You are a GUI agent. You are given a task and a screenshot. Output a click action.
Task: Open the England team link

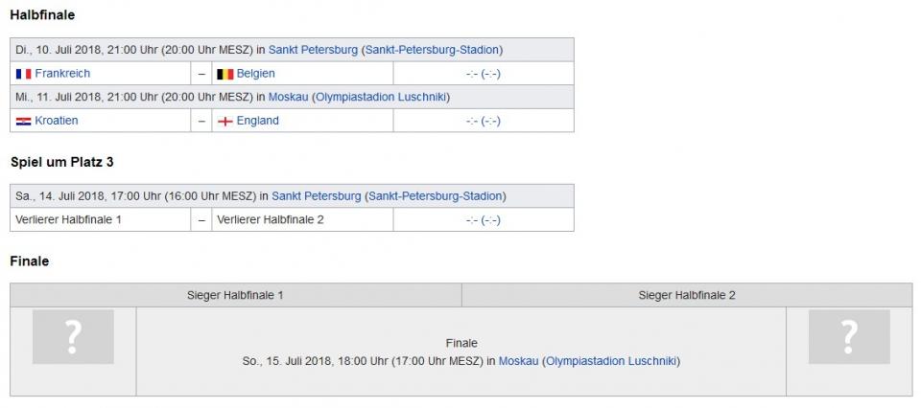click(257, 121)
